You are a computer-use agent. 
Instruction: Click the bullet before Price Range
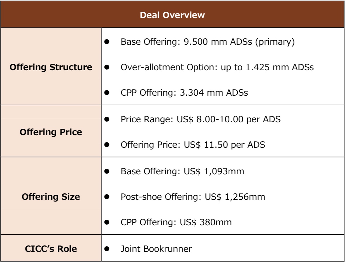tap(107, 119)
